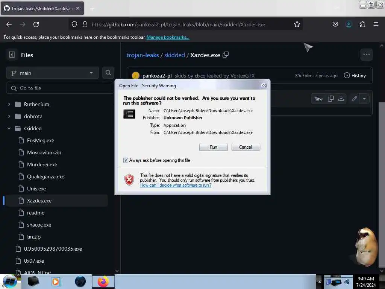Click the Firefox taskbar icon
The width and height of the screenshot is (385, 289).
tap(103, 281)
